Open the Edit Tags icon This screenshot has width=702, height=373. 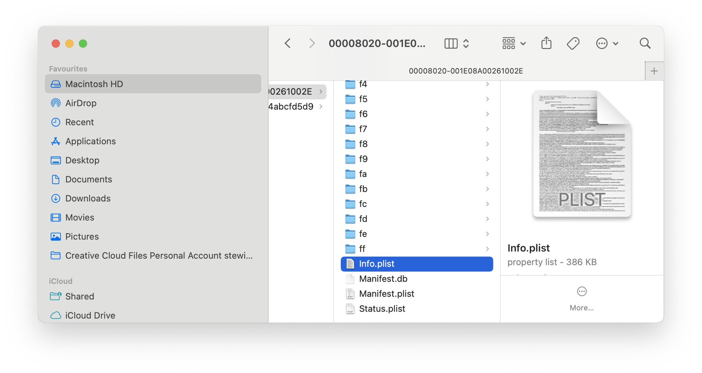click(573, 43)
